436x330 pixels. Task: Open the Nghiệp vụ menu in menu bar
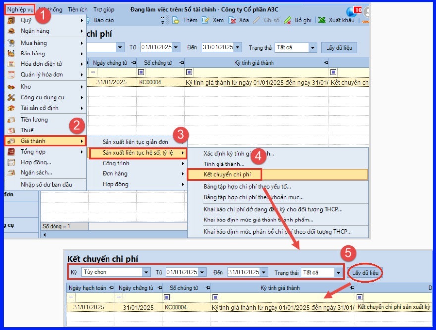point(20,9)
